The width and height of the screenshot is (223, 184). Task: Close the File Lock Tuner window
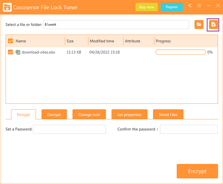(218, 6)
